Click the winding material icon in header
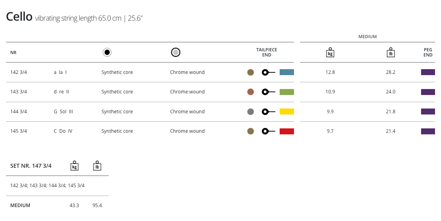 pyautogui.click(x=176, y=52)
